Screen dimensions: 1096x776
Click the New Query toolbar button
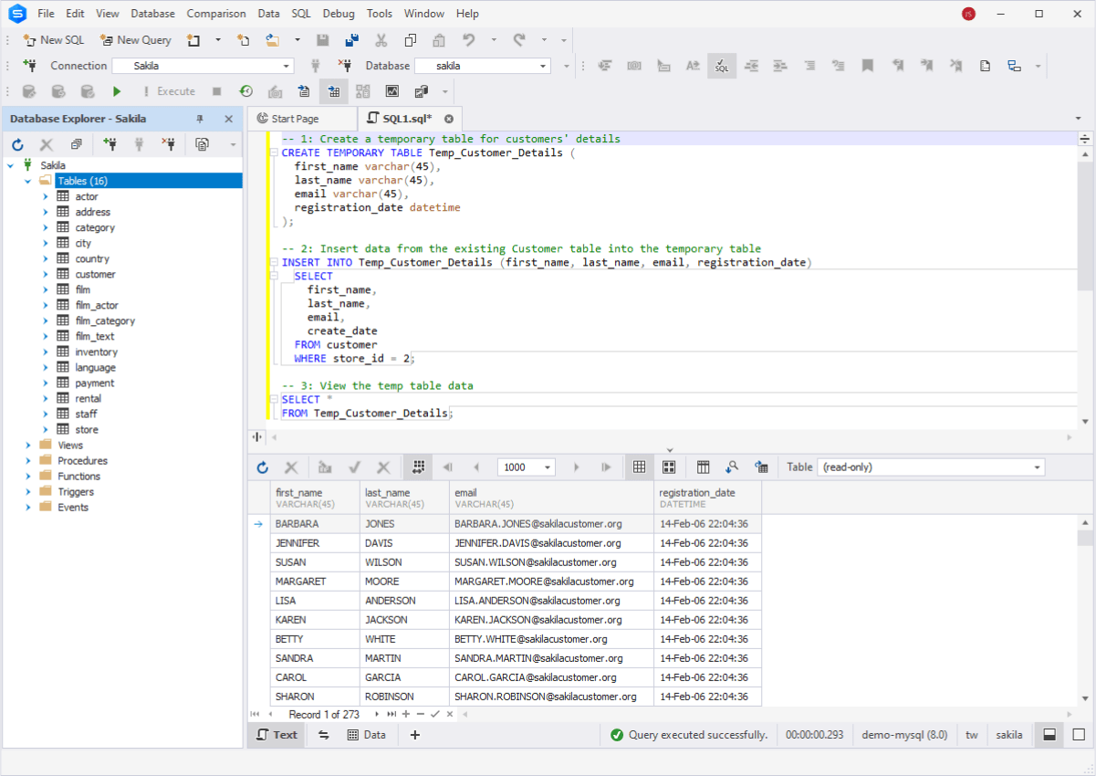(x=135, y=40)
